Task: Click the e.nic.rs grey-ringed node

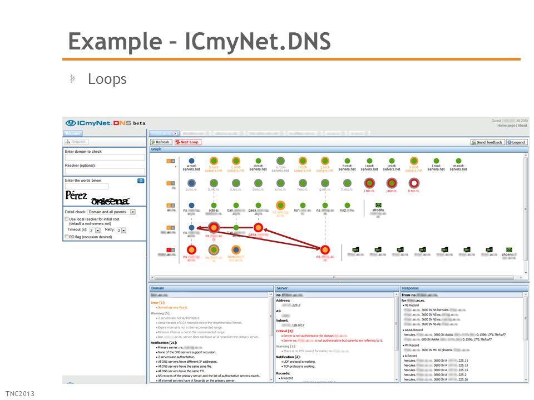Action: (280, 183)
